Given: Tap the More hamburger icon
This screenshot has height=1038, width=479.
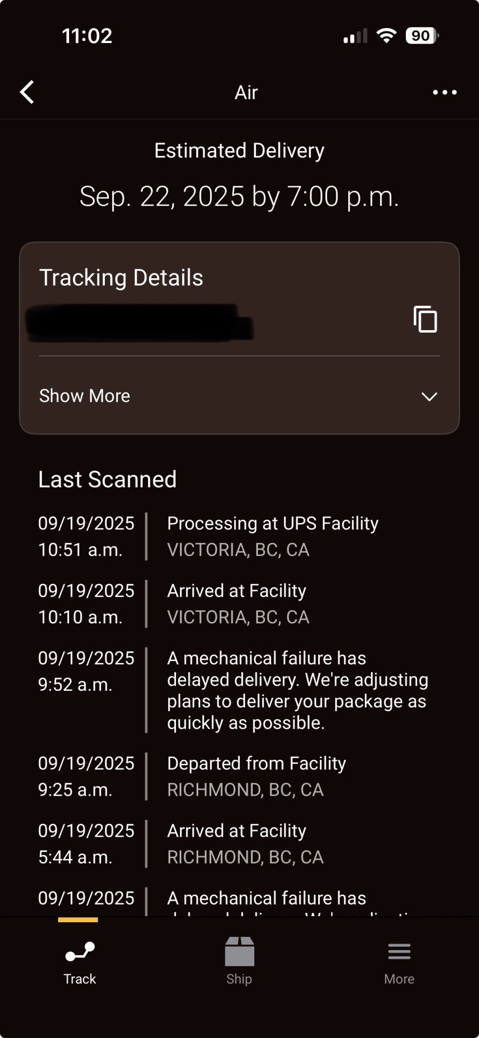Looking at the screenshot, I should (399, 951).
